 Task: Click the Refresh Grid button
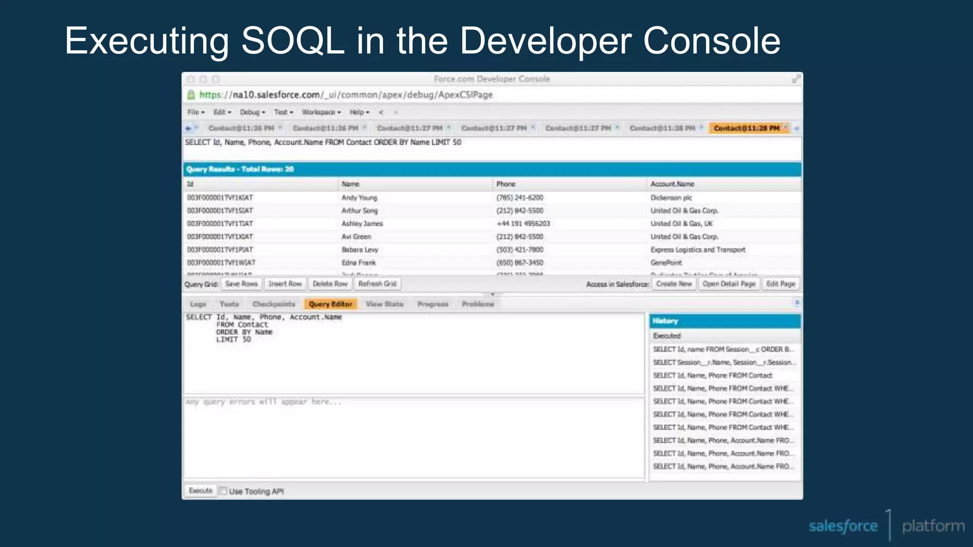(377, 284)
